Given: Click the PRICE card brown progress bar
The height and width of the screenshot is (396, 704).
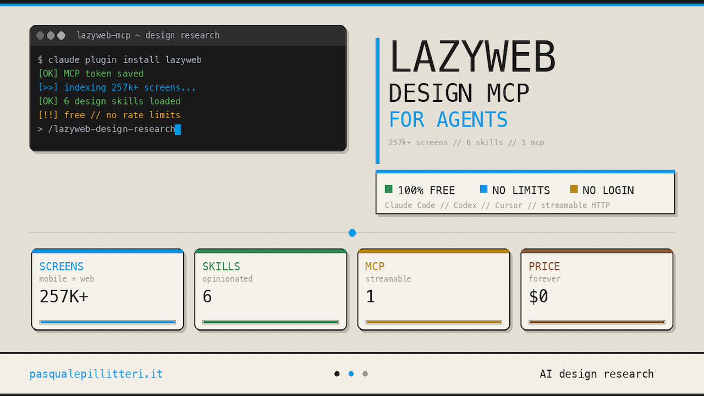Looking at the screenshot, I should click(597, 322).
